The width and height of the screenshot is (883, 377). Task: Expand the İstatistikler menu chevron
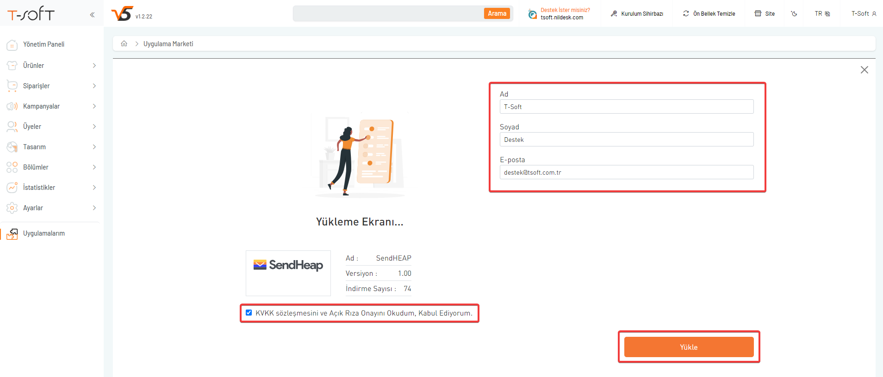click(x=94, y=188)
